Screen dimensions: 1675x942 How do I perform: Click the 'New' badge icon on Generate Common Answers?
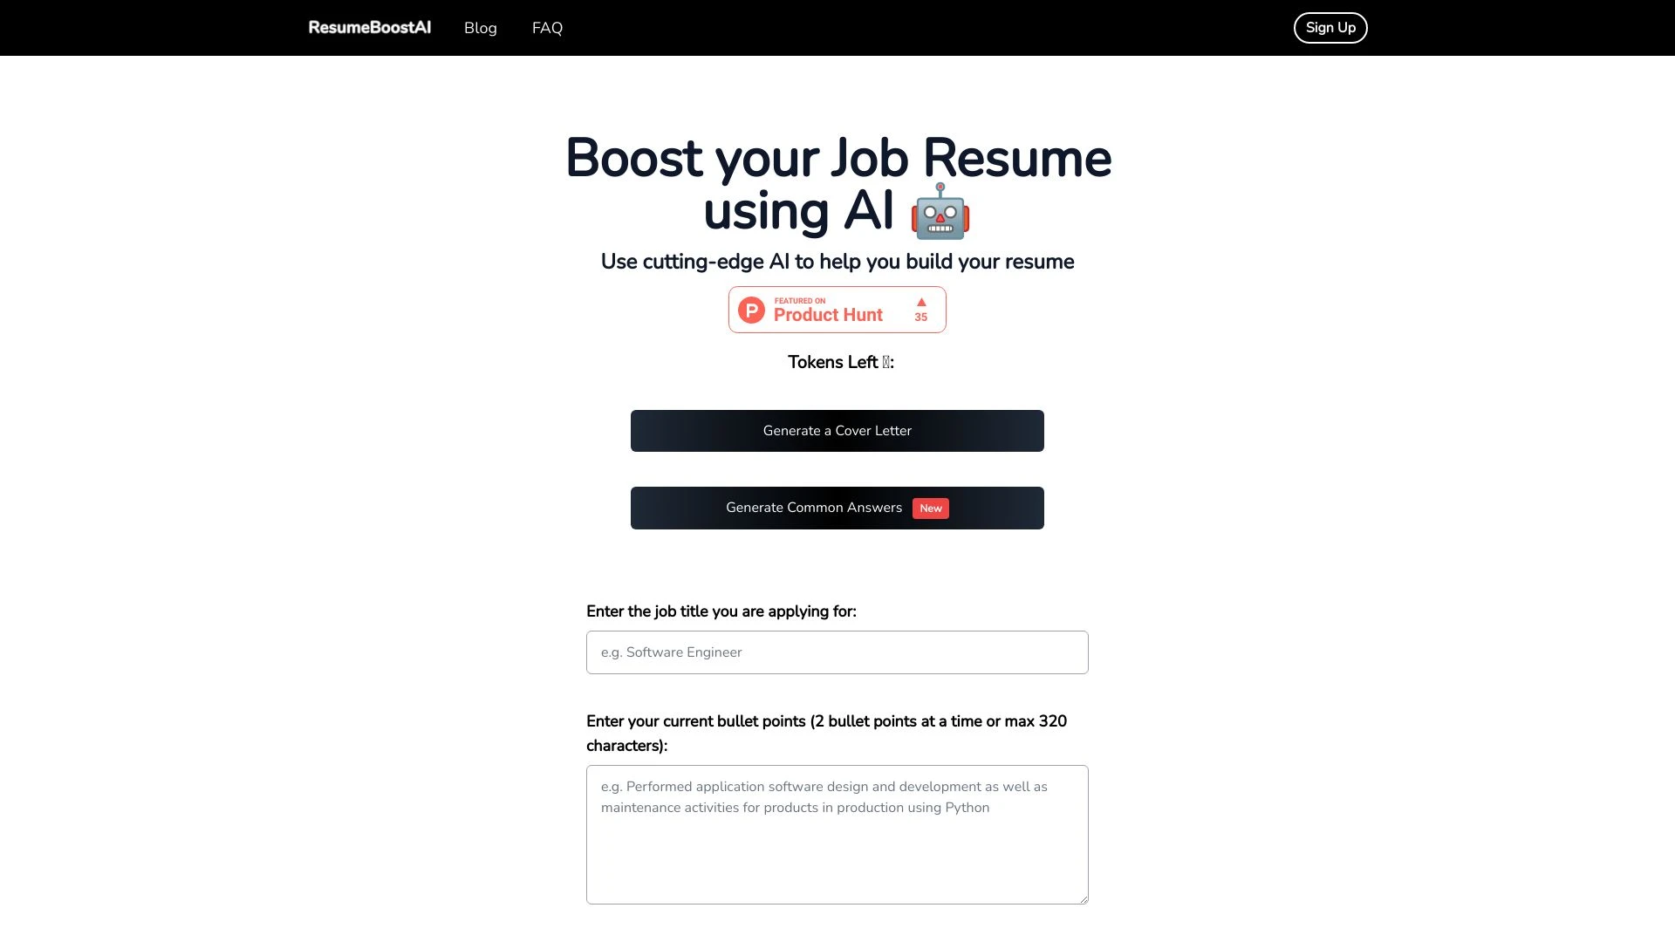pyautogui.click(x=929, y=508)
